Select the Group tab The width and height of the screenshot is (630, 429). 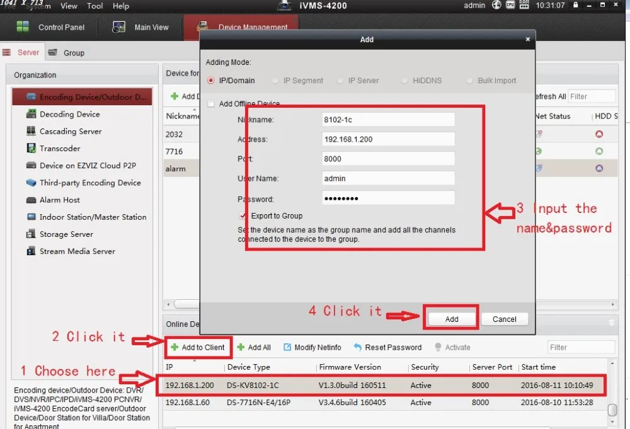pyautogui.click(x=66, y=53)
